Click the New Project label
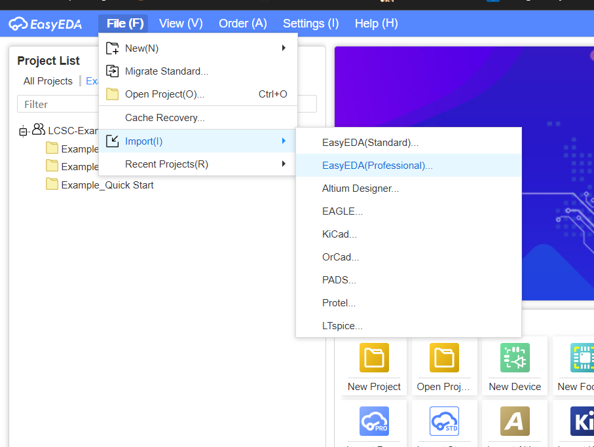Image resolution: width=594 pixels, height=447 pixels. (x=375, y=386)
